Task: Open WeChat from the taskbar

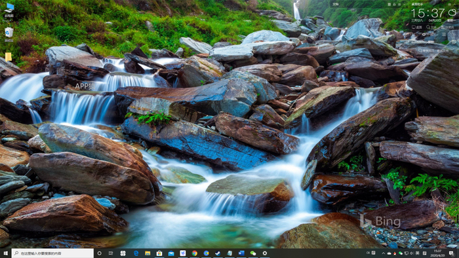Action: 253,253
